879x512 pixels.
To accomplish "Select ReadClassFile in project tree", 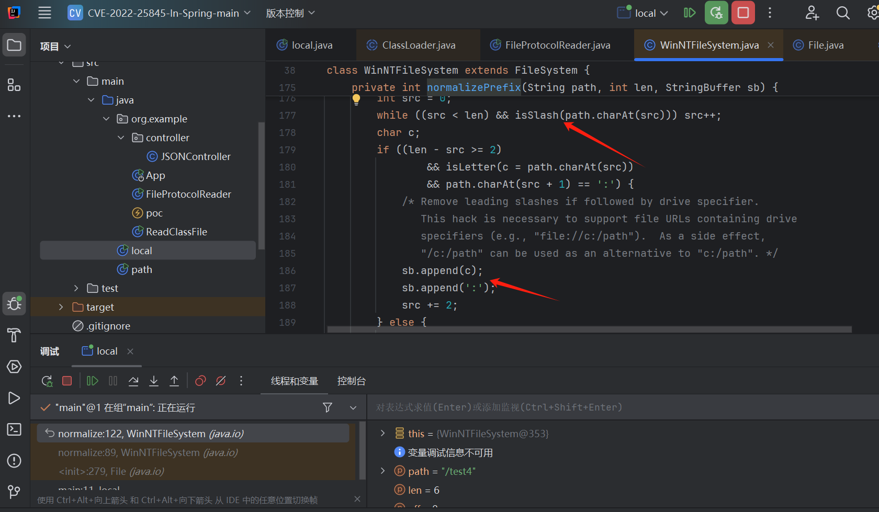I will (x=170, y=232).
